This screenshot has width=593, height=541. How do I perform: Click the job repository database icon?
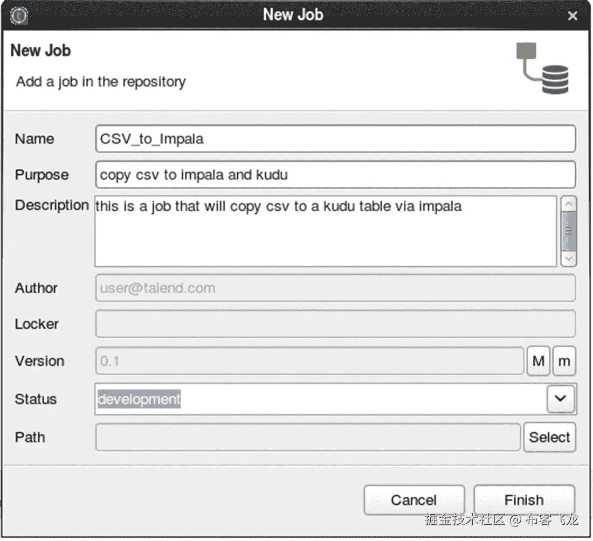tap(542, 68)
